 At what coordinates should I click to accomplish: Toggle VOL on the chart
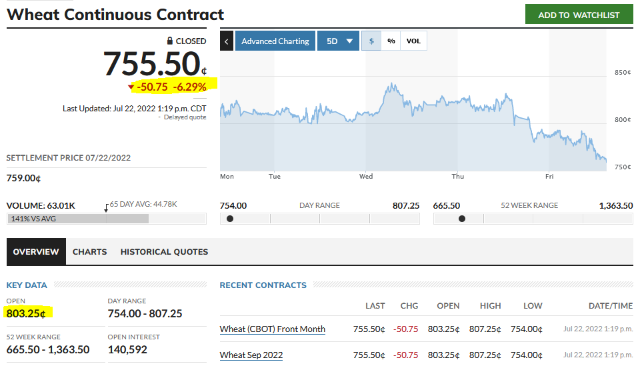(413, 41)
